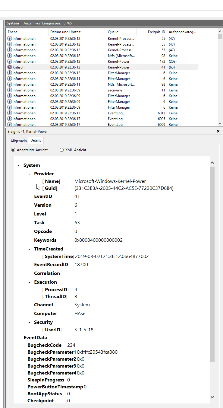Open the Details tab

(36, 141)
